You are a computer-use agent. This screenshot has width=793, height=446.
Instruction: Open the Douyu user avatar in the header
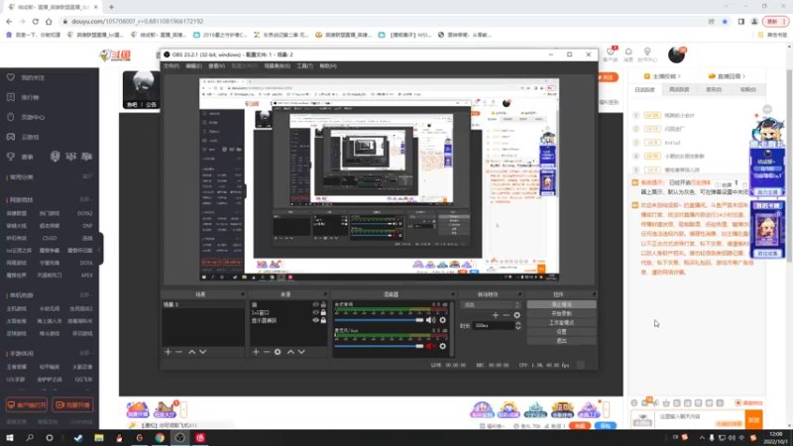[x=676, y=55]
